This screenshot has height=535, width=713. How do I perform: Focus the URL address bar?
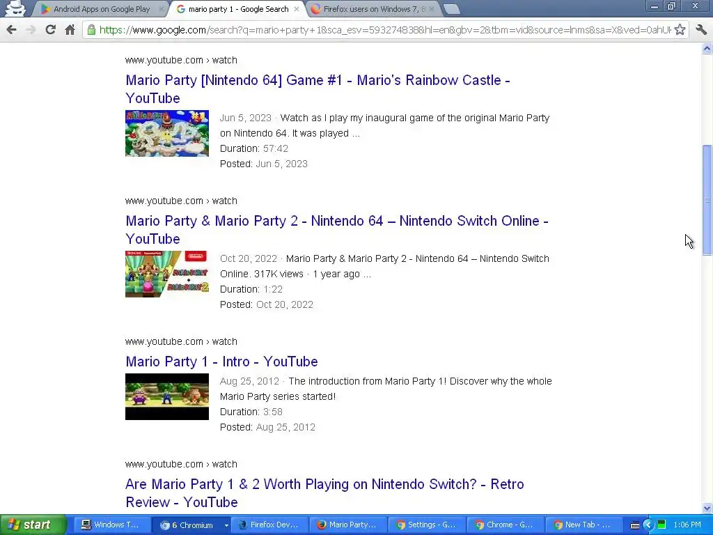point(384,30)
